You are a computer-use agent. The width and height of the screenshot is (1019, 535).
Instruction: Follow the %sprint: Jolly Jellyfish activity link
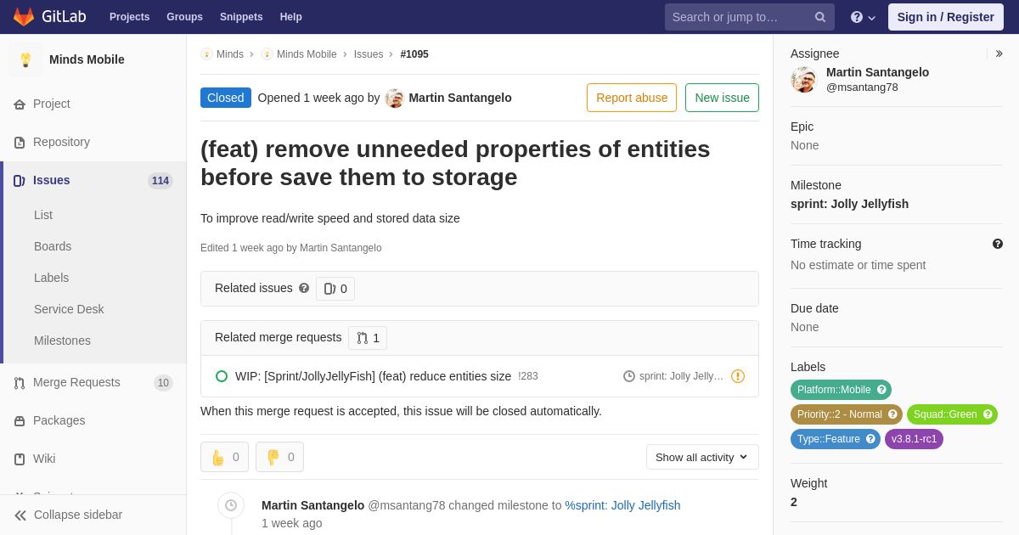coord(622,505)
